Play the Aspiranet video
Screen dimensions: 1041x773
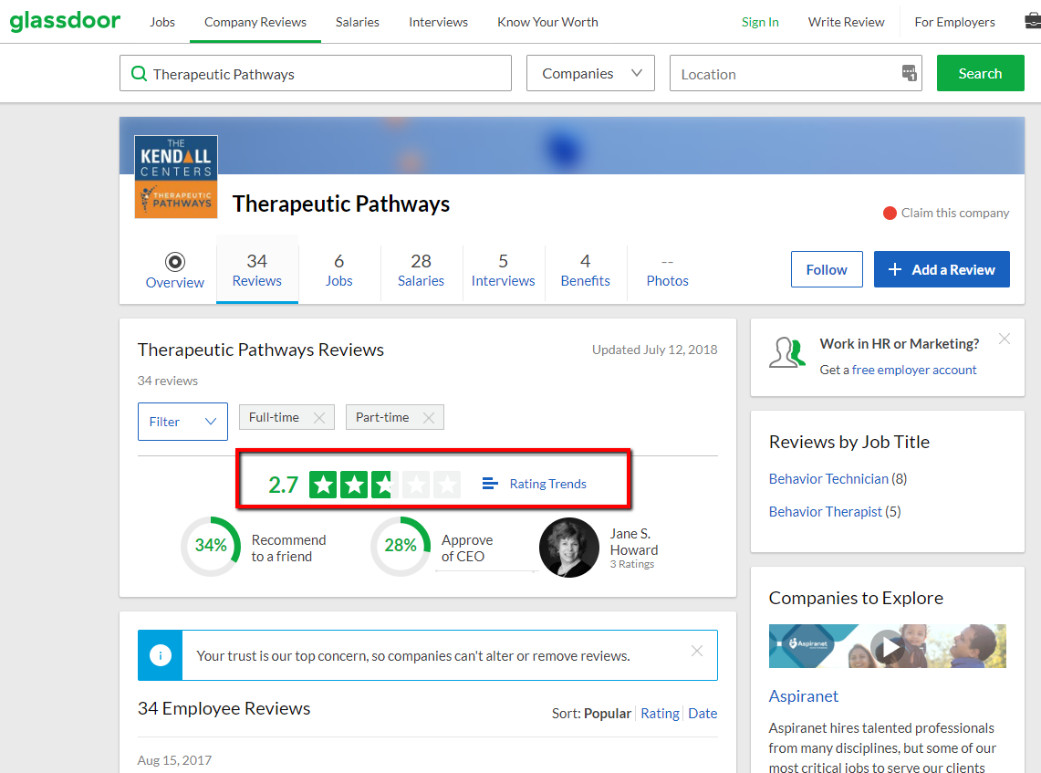(x=887, y=647)
